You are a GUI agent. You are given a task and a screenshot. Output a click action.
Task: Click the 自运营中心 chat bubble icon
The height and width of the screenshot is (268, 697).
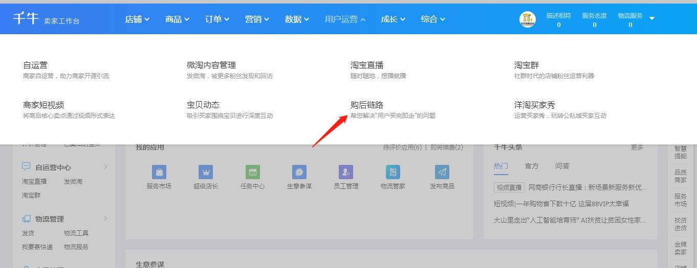26,167
